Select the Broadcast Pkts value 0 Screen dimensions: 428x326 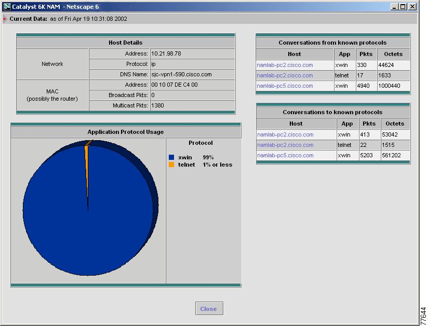[153, 95]
